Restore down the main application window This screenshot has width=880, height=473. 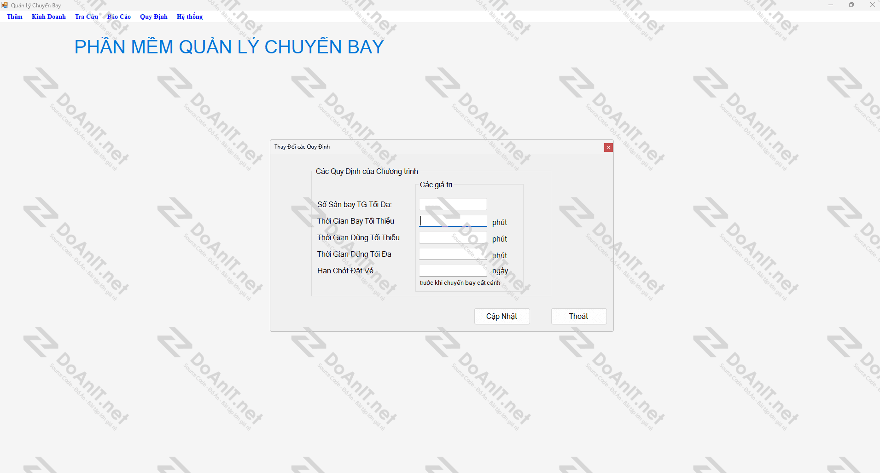click(x=851, y=5)
